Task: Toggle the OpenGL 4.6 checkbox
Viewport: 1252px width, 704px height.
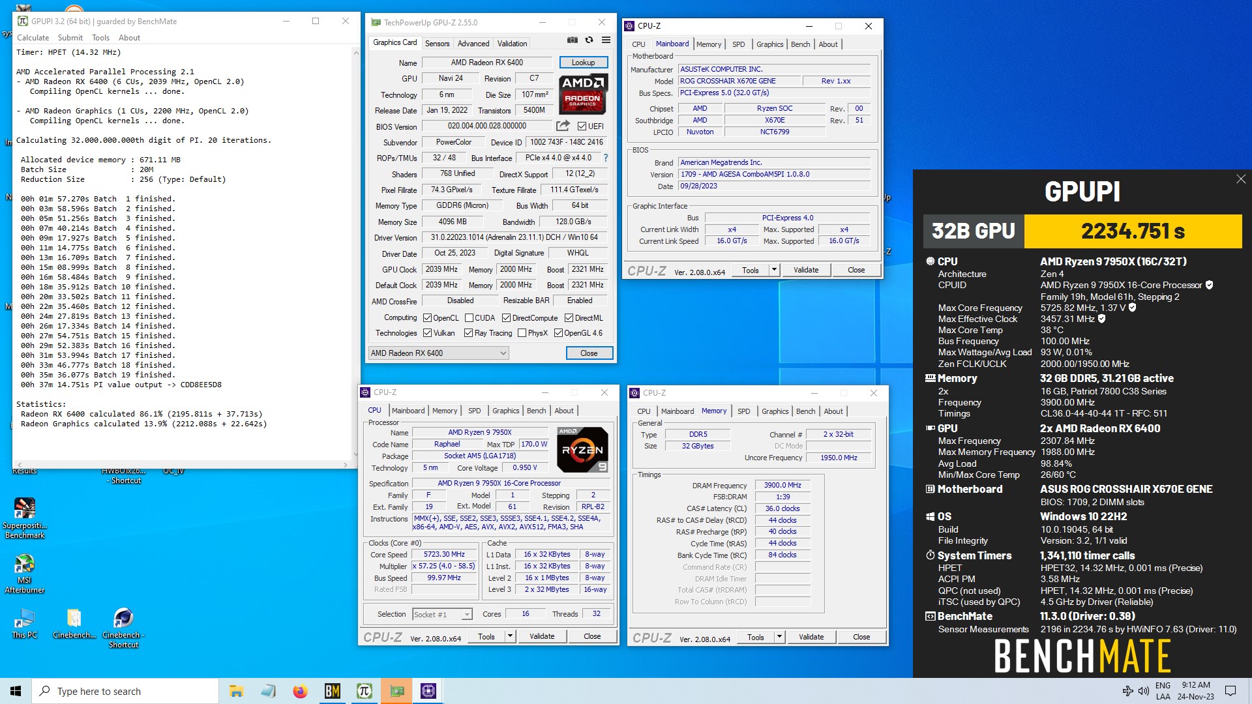Action: 558,333
